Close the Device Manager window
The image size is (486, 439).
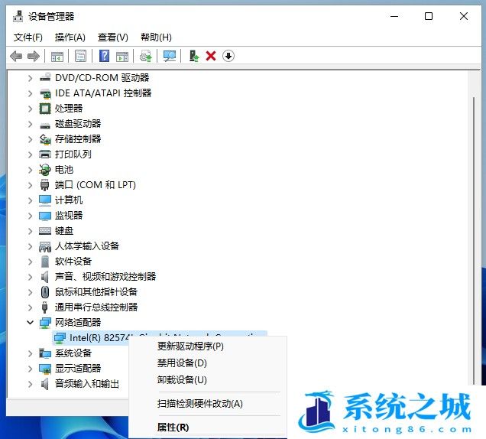[464, 16]
